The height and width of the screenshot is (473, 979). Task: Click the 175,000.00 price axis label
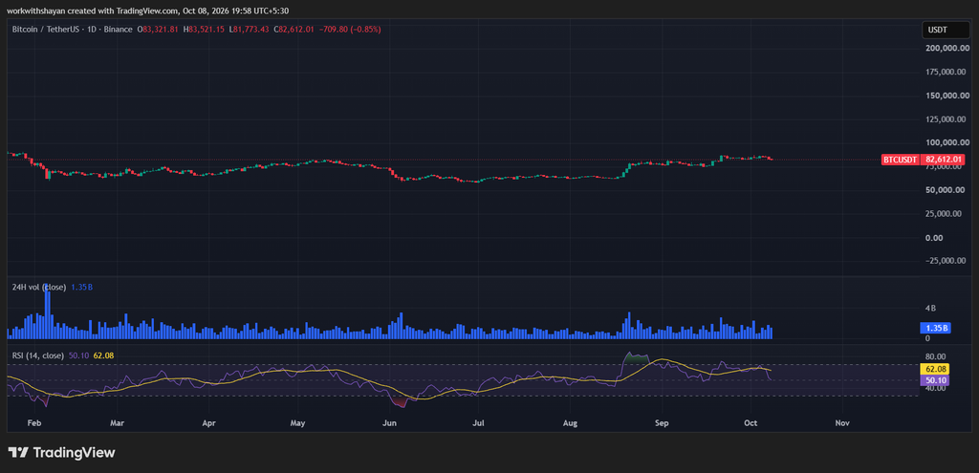tap(946, 72)
